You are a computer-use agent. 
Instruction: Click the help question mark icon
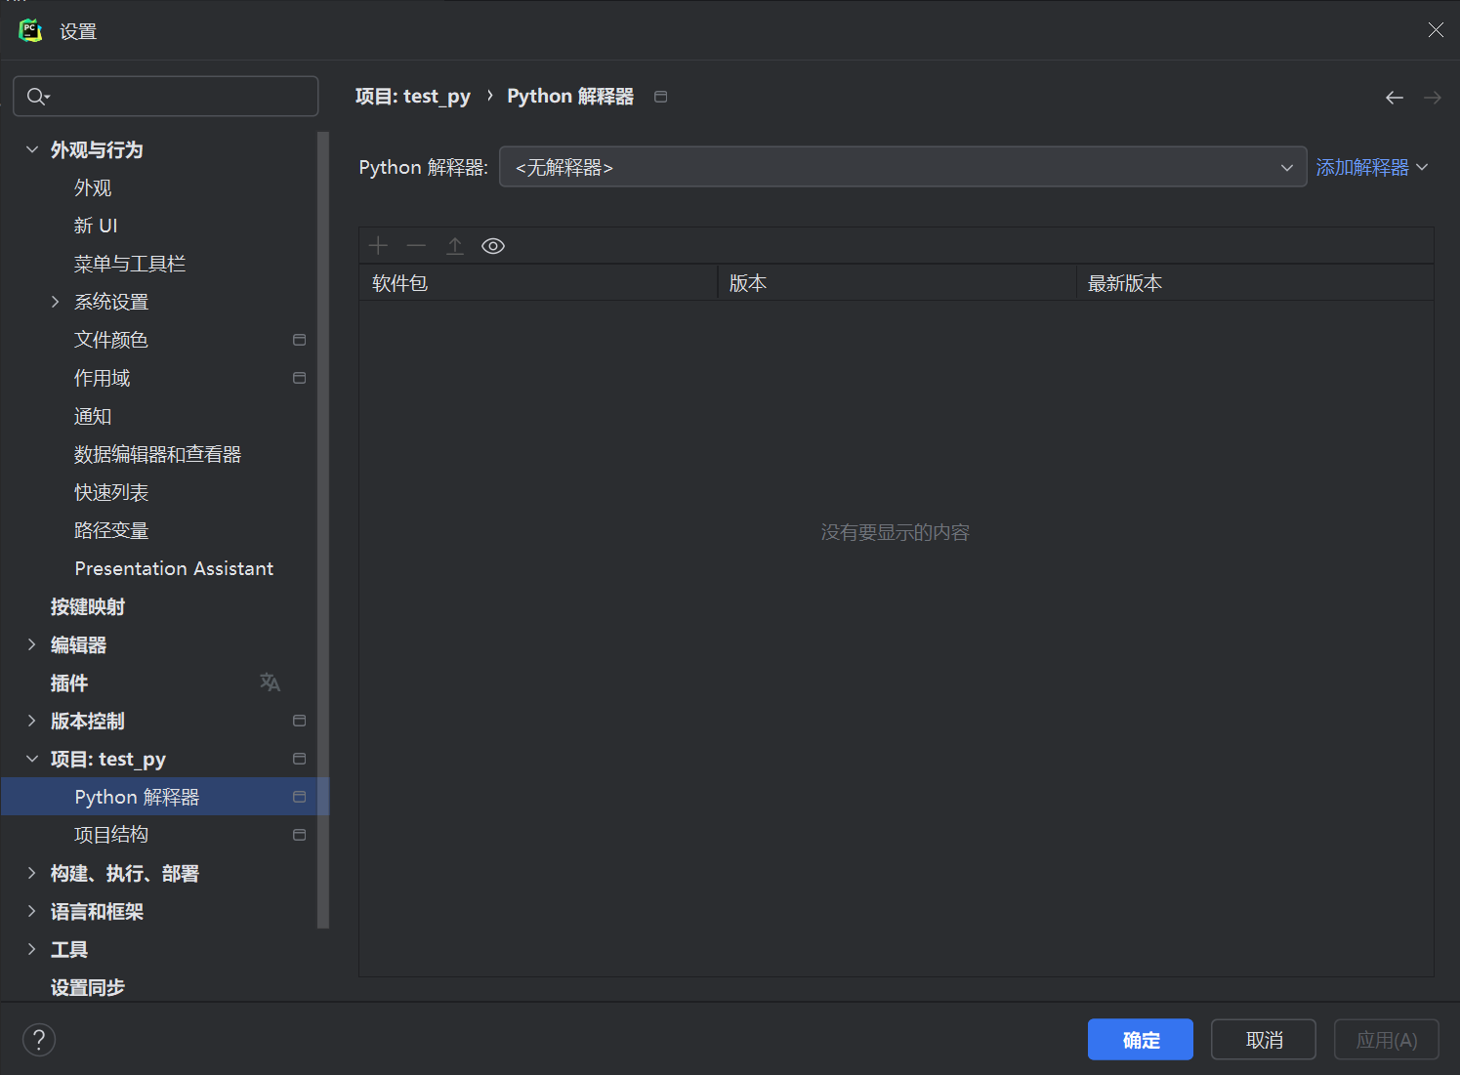click(38, 1039)
